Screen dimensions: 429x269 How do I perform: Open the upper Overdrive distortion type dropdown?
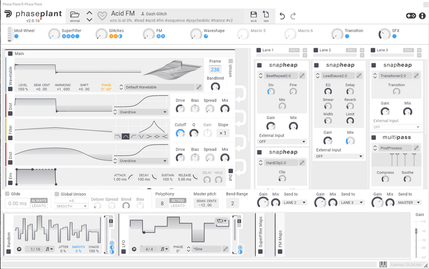[143, 112]
